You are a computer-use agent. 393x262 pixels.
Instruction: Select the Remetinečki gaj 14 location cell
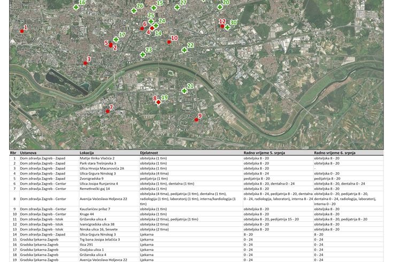point(95,188)
